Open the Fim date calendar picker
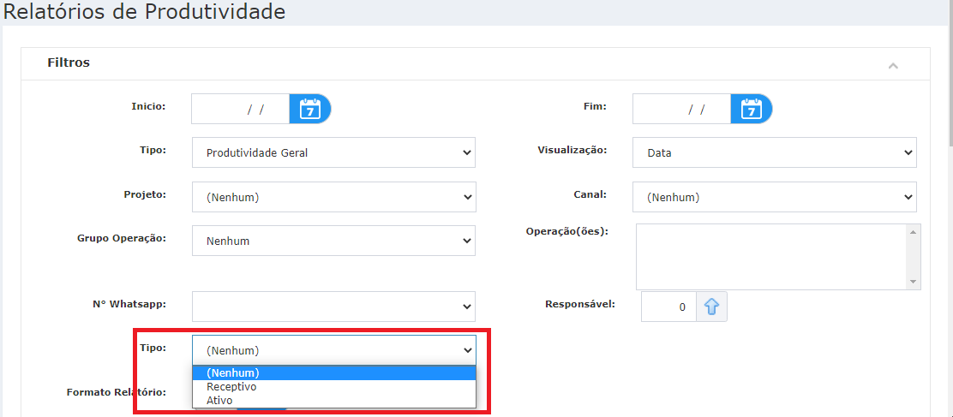The height and width of the screenshot is (417, 953). tap(752, 110)
